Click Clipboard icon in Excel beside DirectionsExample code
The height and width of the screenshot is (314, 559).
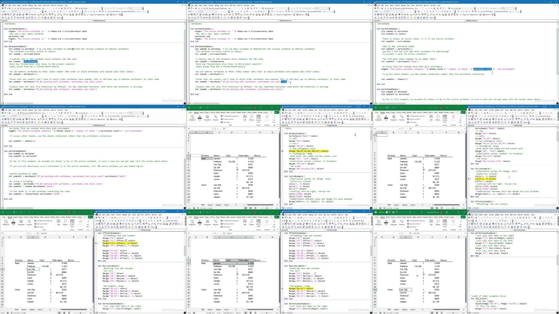coord(378,221)
